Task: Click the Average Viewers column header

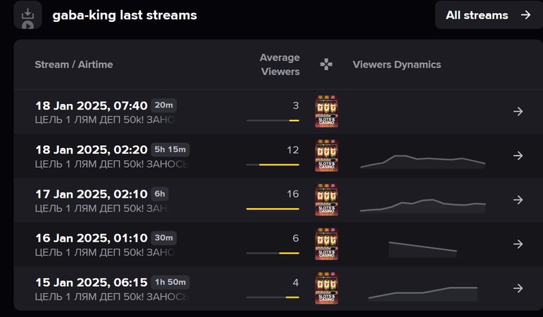Action: [x=280, y=64]
